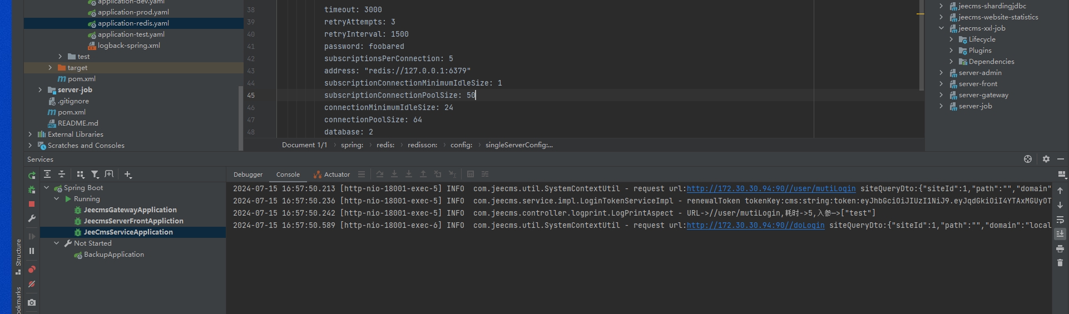The width and height of the screenshot is (1069, 314).
Task: Print the console output using the printer icon
Action: coord(1060,248)
